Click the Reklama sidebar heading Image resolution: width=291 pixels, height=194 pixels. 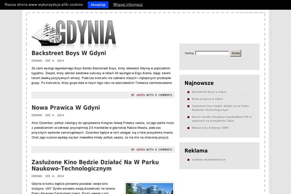tap(196, 150)
